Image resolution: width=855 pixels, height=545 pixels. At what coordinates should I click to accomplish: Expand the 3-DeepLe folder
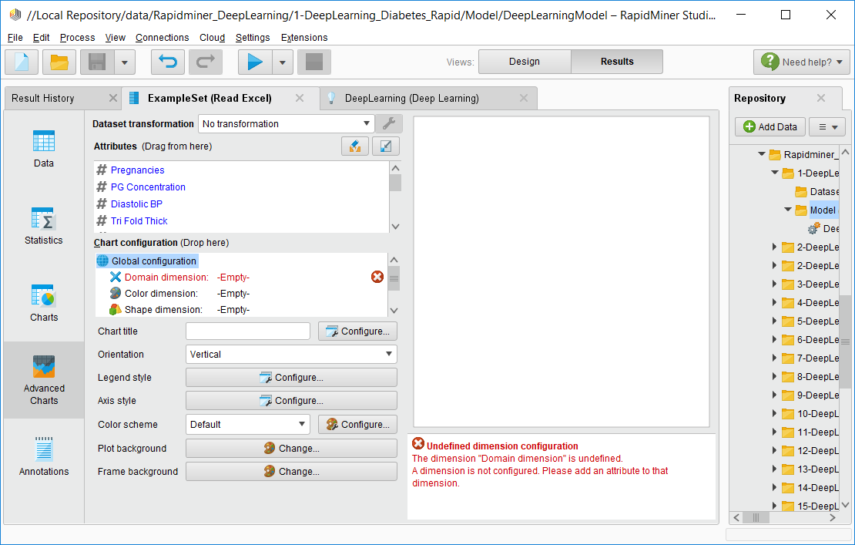774,284
